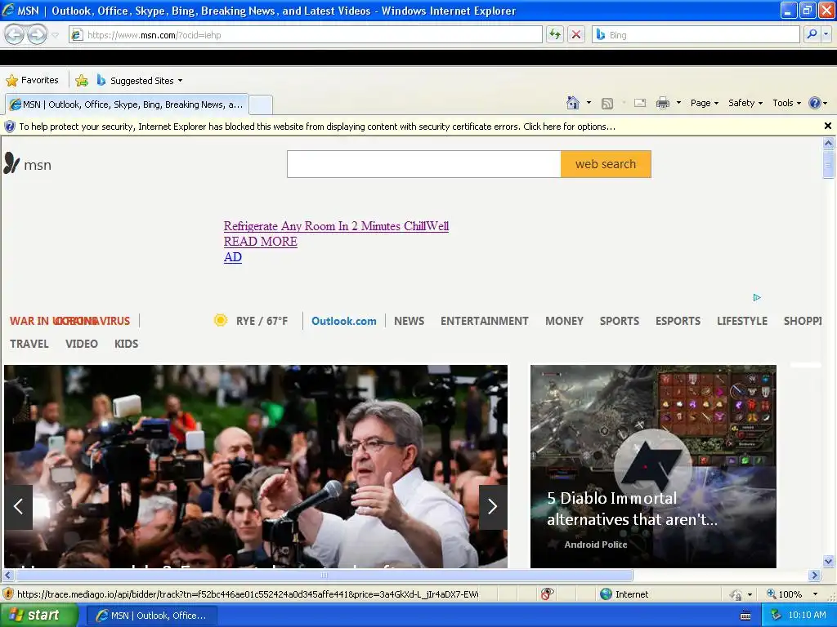Close the security information bar
Viewport: 837px width, 627px height.
(828, 126)
